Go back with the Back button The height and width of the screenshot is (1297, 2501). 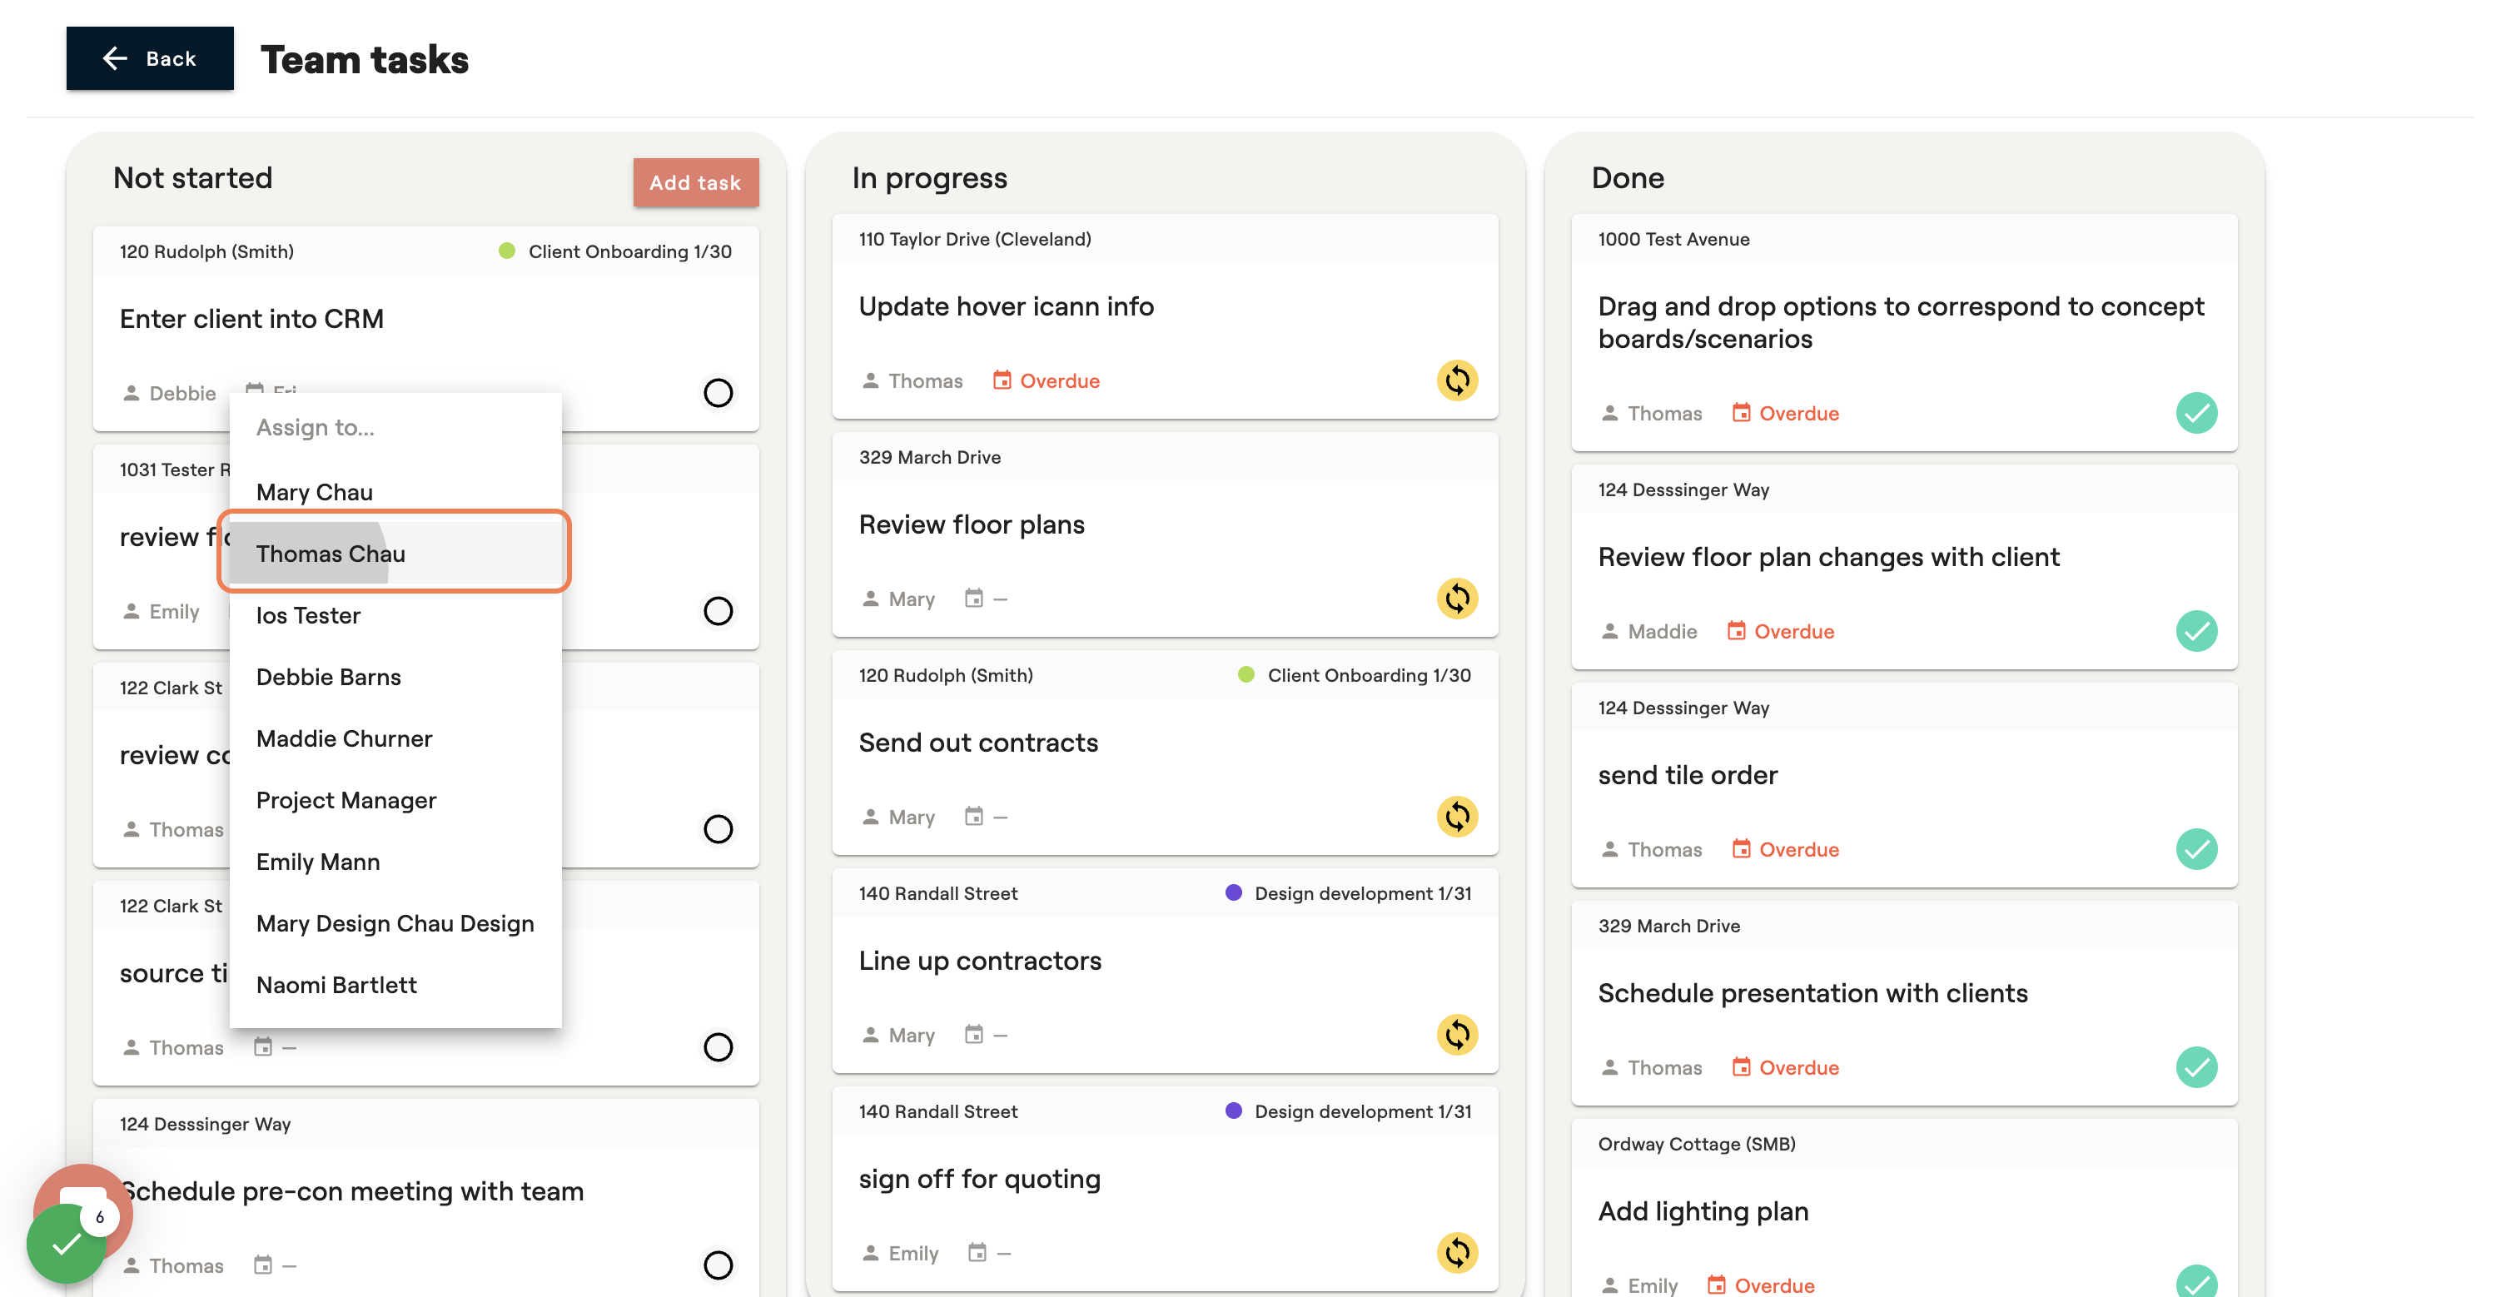150,58
